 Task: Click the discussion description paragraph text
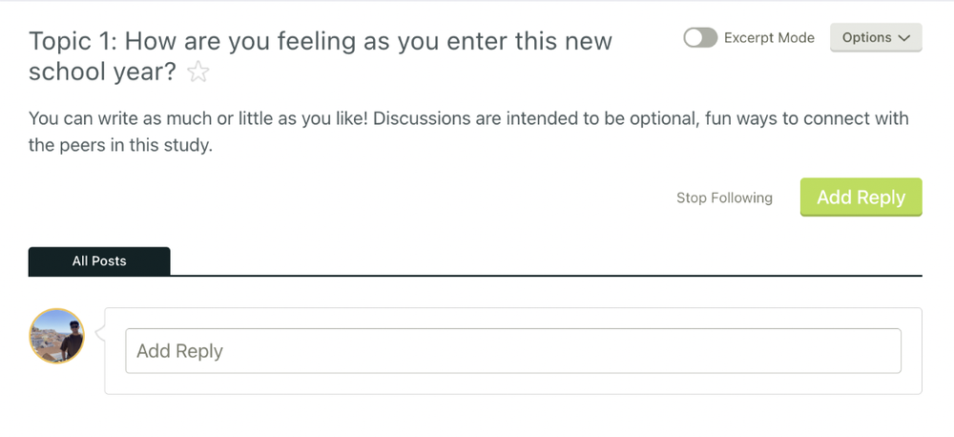click(x=468, y=132)
